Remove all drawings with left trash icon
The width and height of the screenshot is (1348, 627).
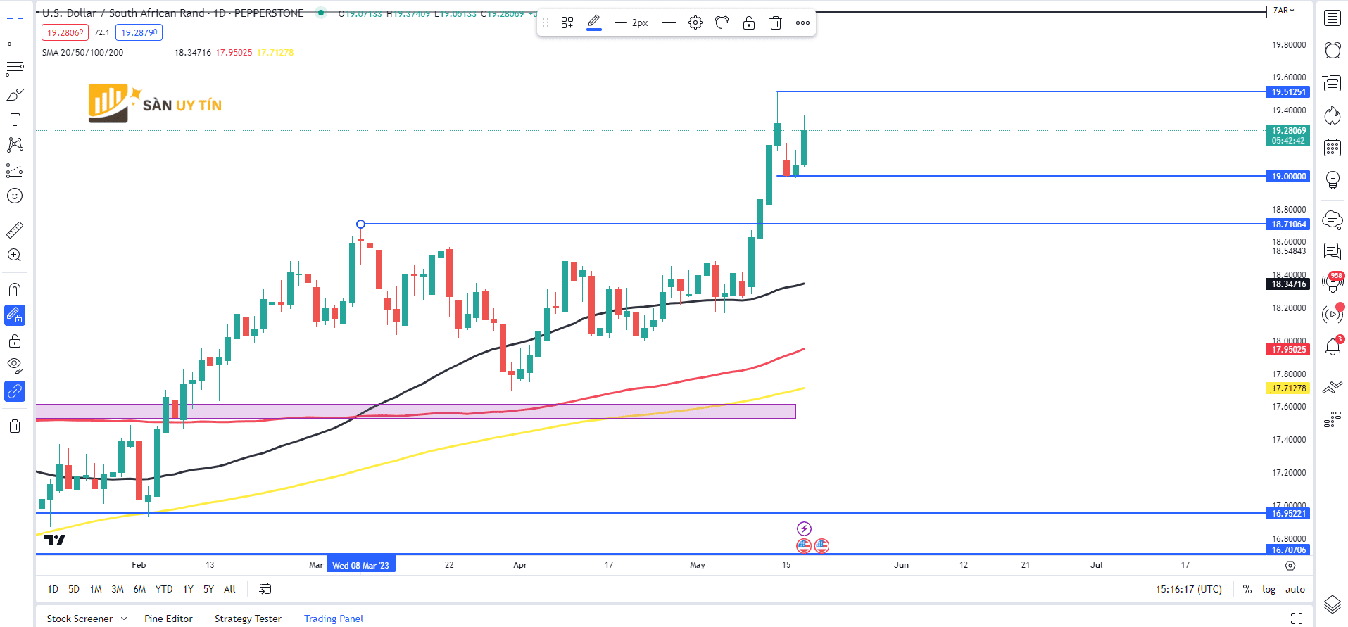(x=15, y=426)
